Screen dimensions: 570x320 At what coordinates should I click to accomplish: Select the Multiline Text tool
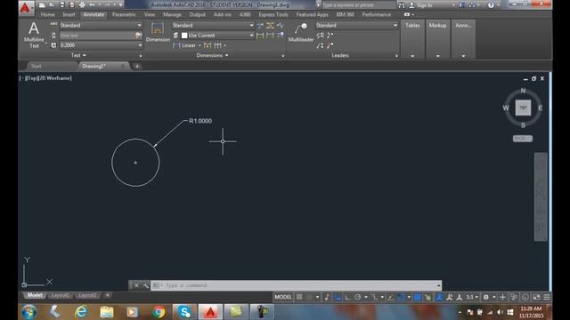point(34,35)
